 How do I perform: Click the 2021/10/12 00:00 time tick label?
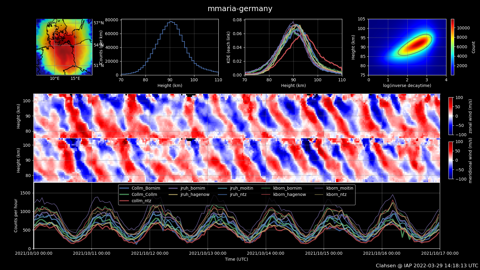[150, 253]
